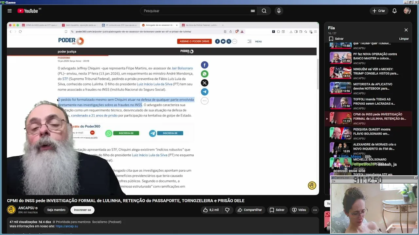This screenshot has width=419, height=235.
Task: Share video via Compartilhar
Action: 249,210
